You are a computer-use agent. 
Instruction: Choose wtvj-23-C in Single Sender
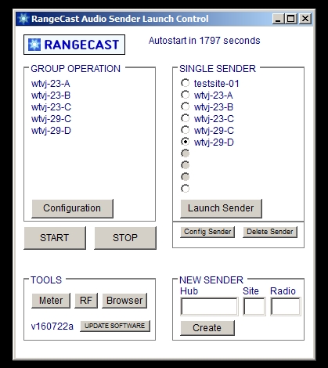coord(185,118)
